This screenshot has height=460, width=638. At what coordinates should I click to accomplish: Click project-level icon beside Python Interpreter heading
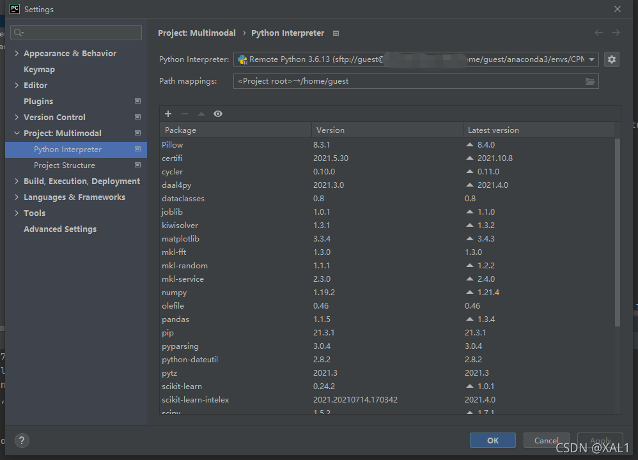pos(336,33)
